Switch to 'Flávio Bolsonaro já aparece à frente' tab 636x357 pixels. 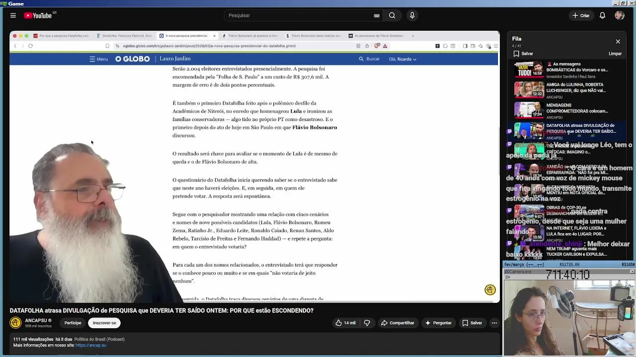250,36
